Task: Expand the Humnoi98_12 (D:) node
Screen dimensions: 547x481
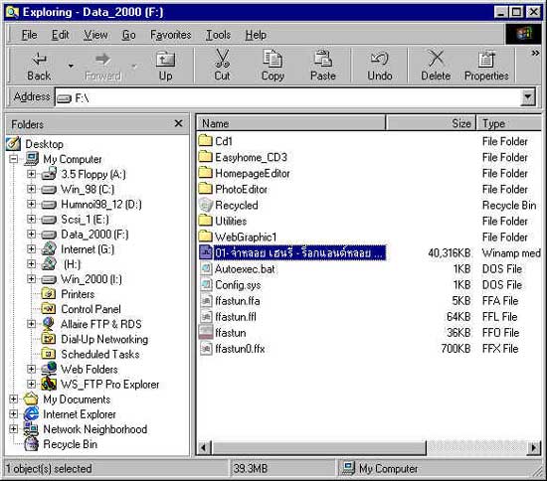Action: (x=32, y=204)
